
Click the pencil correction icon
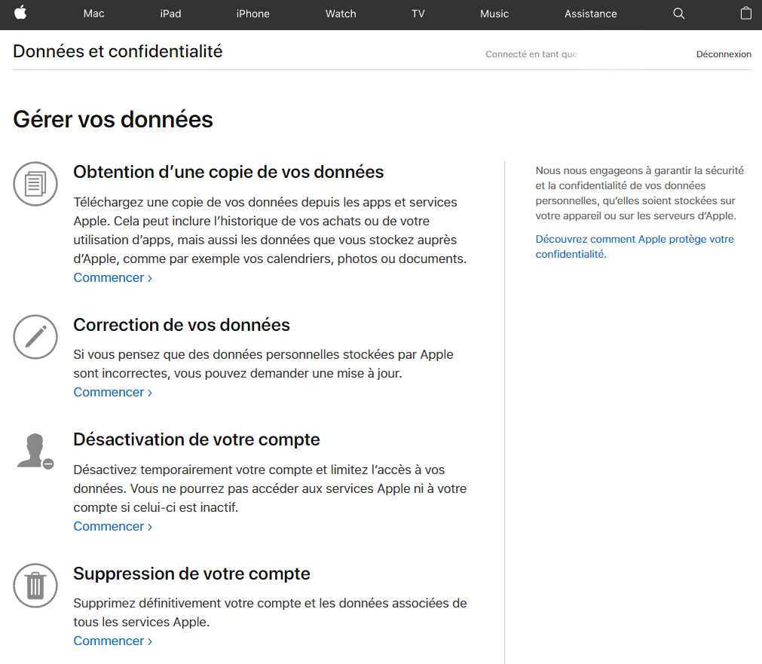[35, 337]
